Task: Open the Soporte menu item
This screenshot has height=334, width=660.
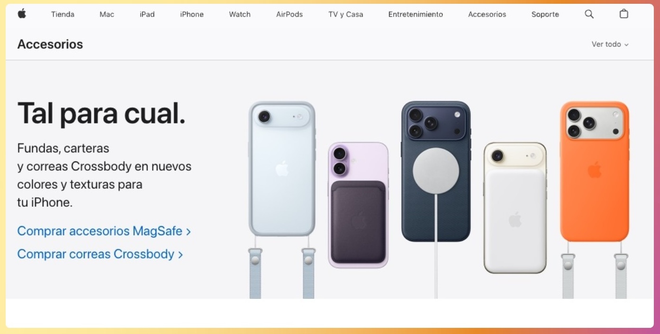Action: (545, 14)
